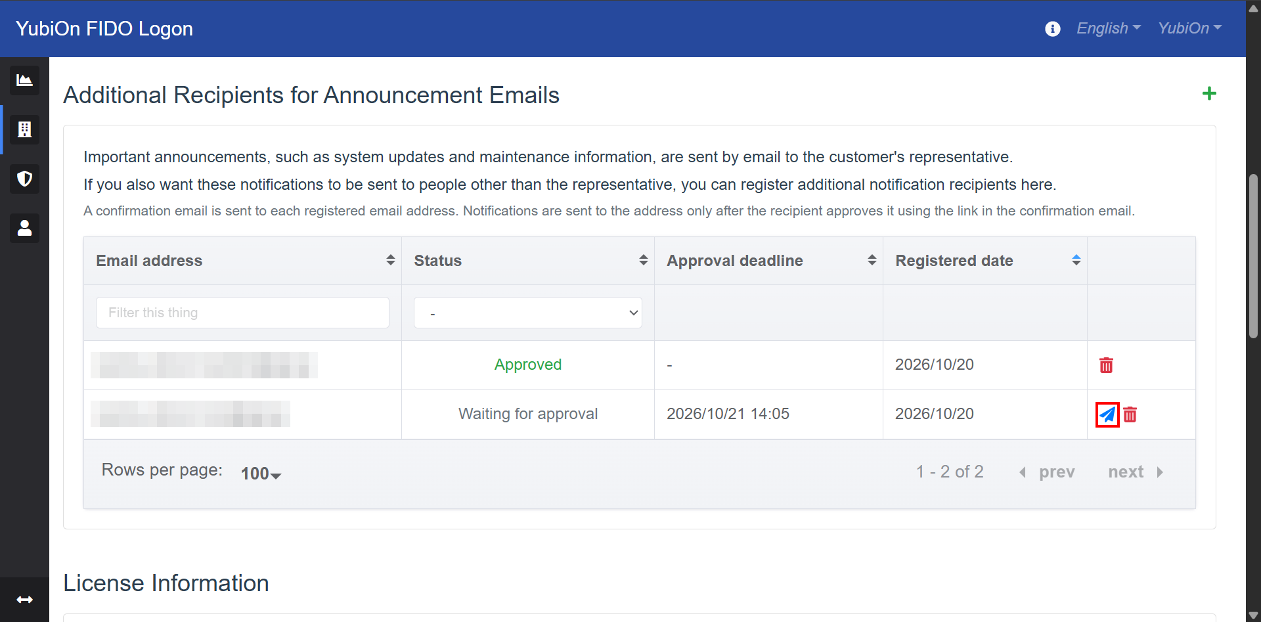
Task: Go to the prev page
Action: coord(1047,472)
